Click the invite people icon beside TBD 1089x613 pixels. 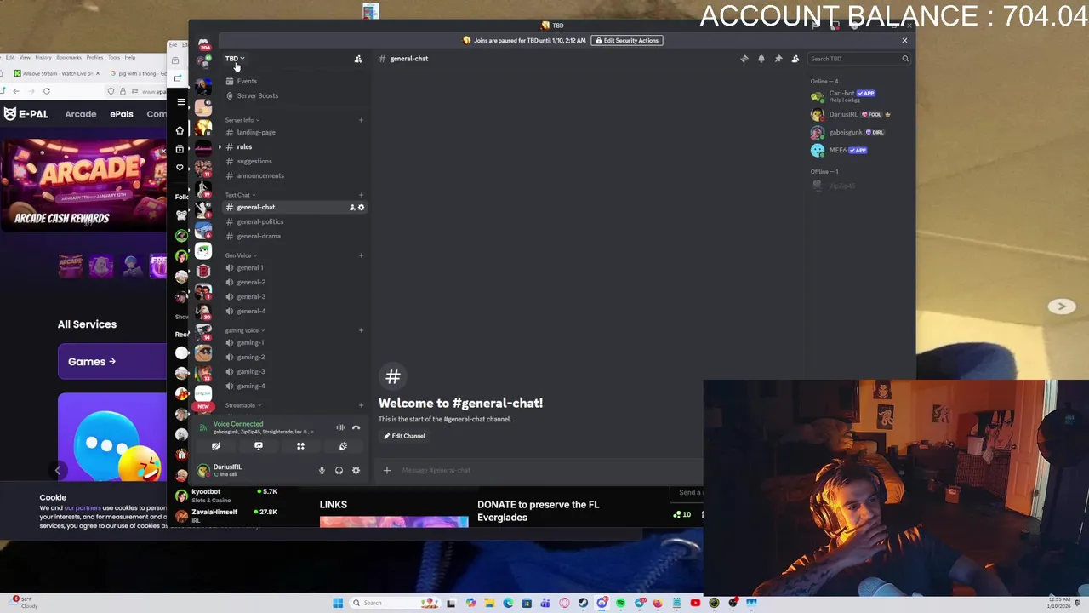(358, 59)
